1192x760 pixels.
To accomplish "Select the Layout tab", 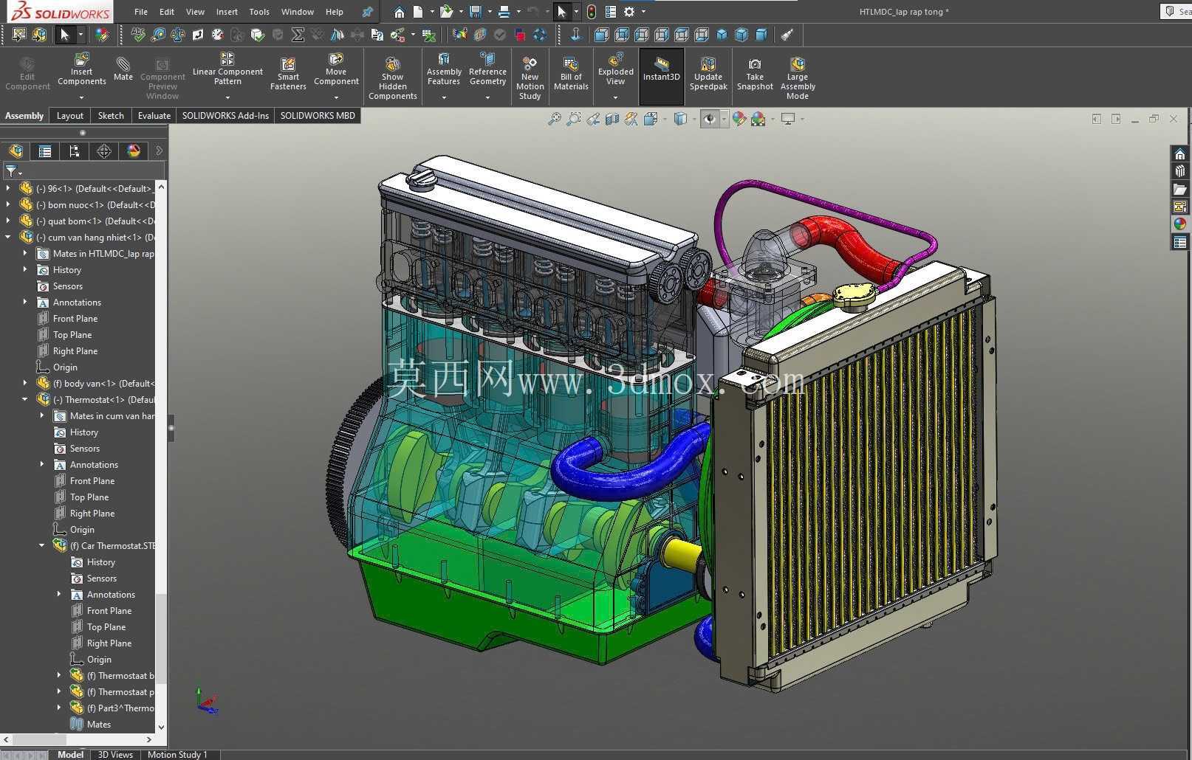I will click(x=70, y=116).
